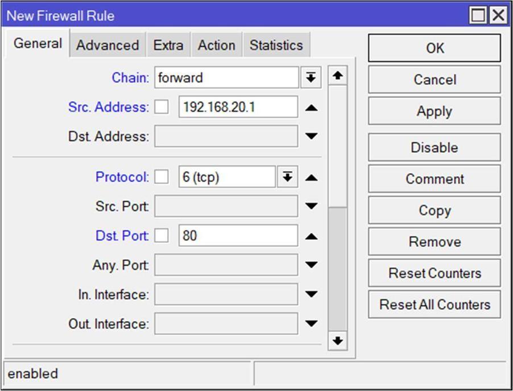Toggle the Src. Address negate checkbox
The image size is (513, 391).
point(162,107)
